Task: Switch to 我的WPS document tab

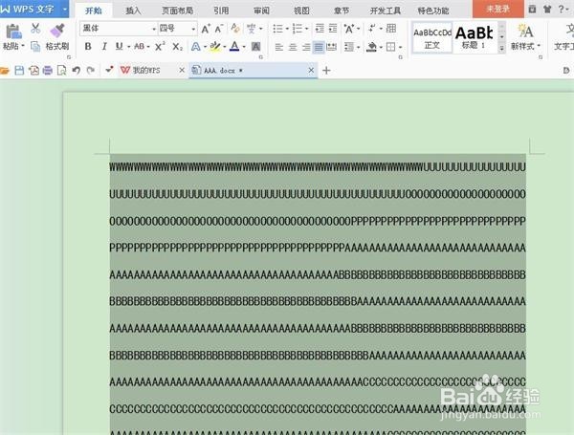Action: coord(146,70)
